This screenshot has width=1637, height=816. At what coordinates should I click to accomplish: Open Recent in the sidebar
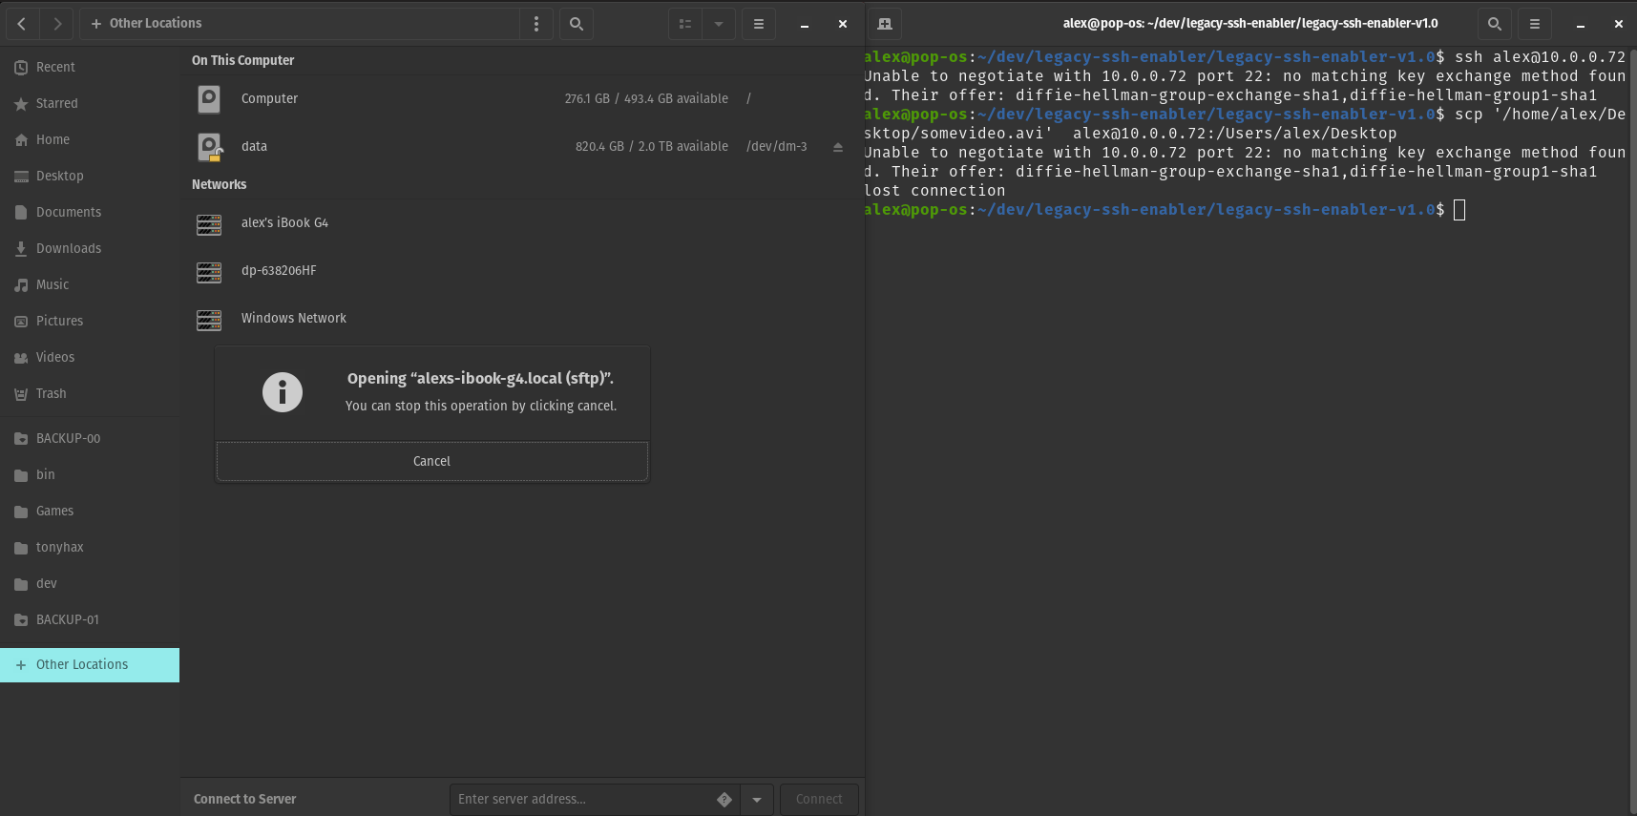tap(90, 67)
